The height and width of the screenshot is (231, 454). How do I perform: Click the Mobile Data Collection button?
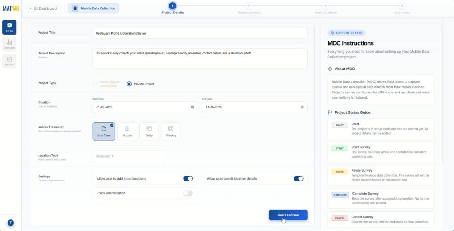[94, 8]
